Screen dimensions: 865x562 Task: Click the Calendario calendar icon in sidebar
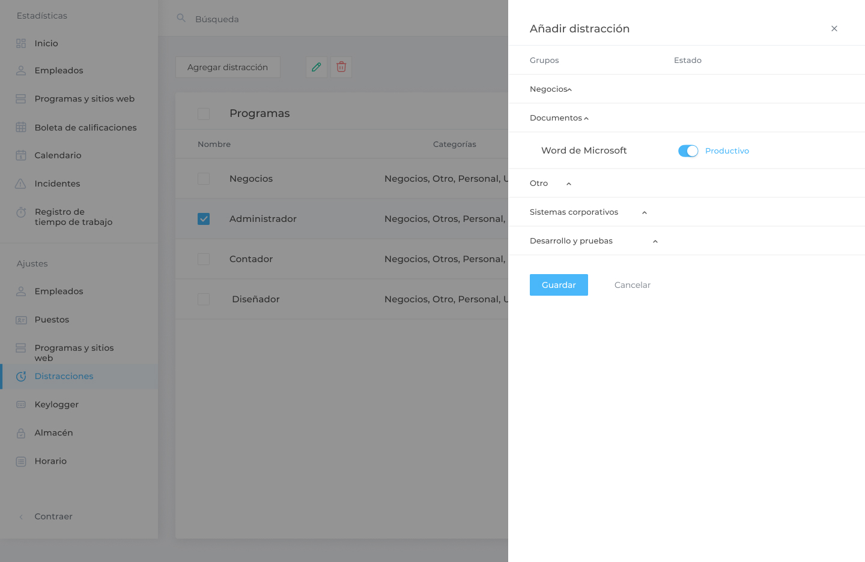pyautogui.click(x=21, y=155)
